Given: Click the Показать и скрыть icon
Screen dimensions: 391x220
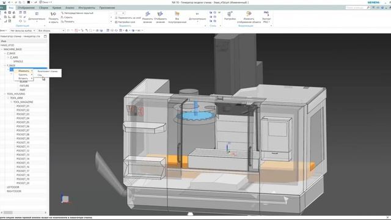Looking at the screenshot, I should (x=53, y=14).
